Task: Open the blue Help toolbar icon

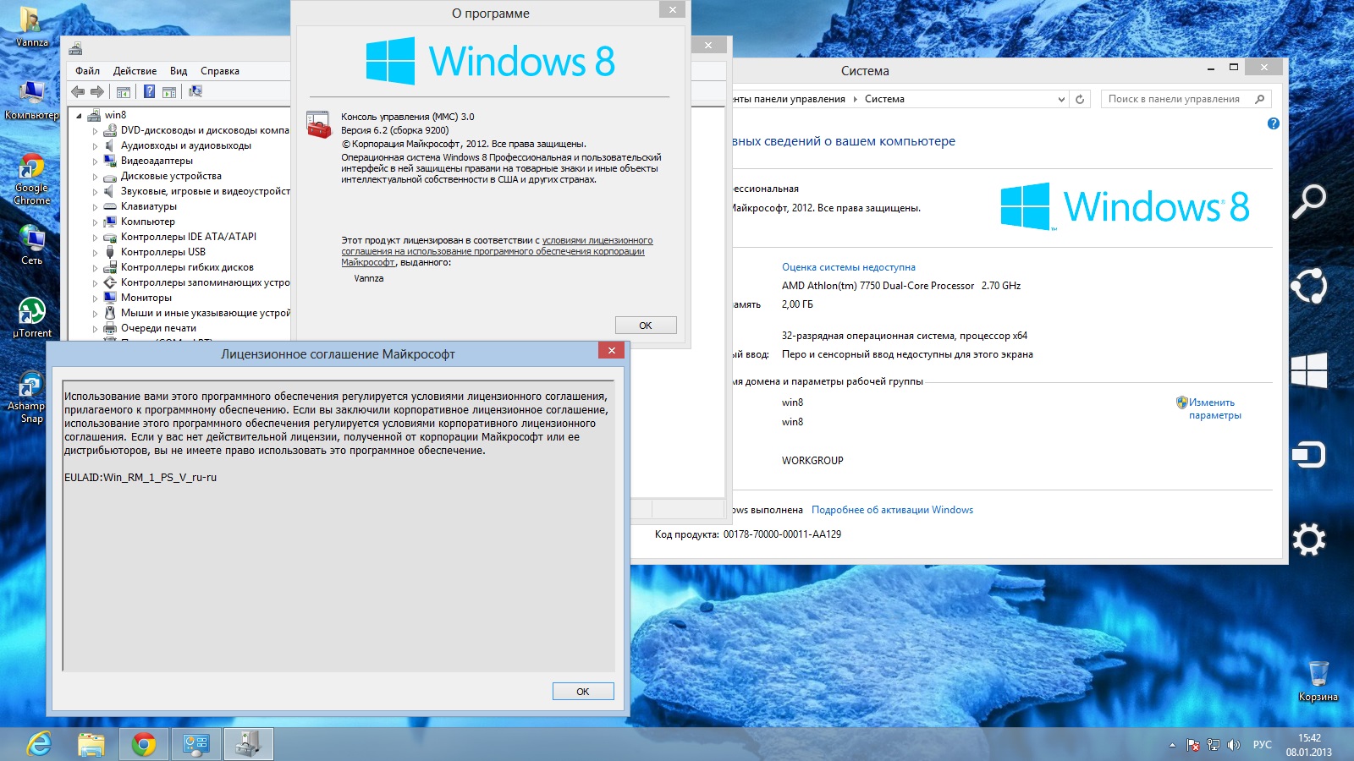Action: [x=149, y=92]
